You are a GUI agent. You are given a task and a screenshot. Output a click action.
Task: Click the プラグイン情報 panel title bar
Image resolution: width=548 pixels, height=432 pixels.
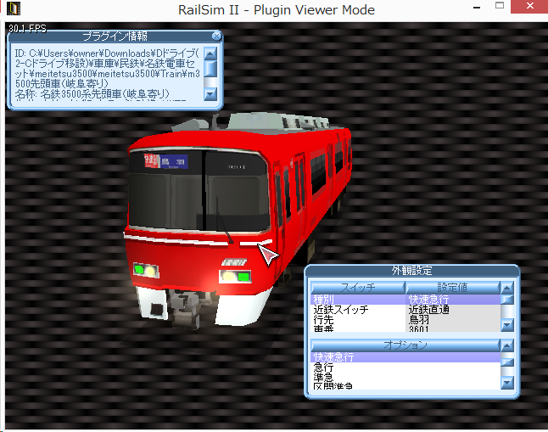coord(115,36)
